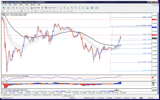Open the Indicators list icon
The image size is (160, 100).
pyautogui.click(x=87, y=8)
